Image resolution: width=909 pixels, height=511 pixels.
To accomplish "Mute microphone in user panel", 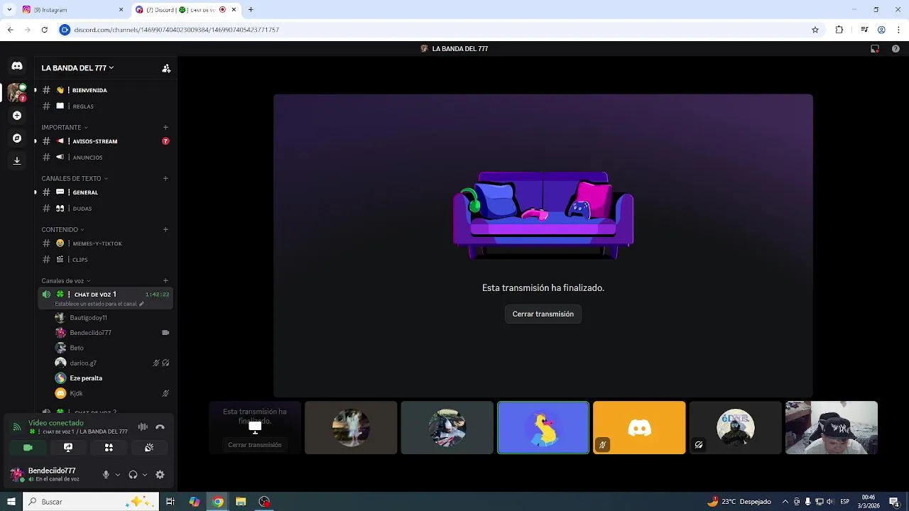I will coord(106,475).
